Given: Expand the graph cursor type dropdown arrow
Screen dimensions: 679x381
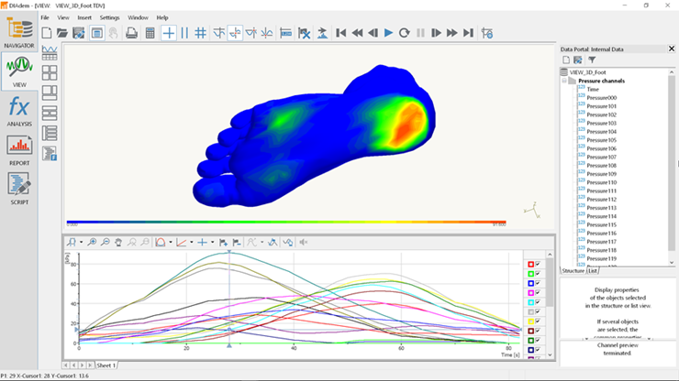Looking at the screenshot, I should tap(212, 243).
